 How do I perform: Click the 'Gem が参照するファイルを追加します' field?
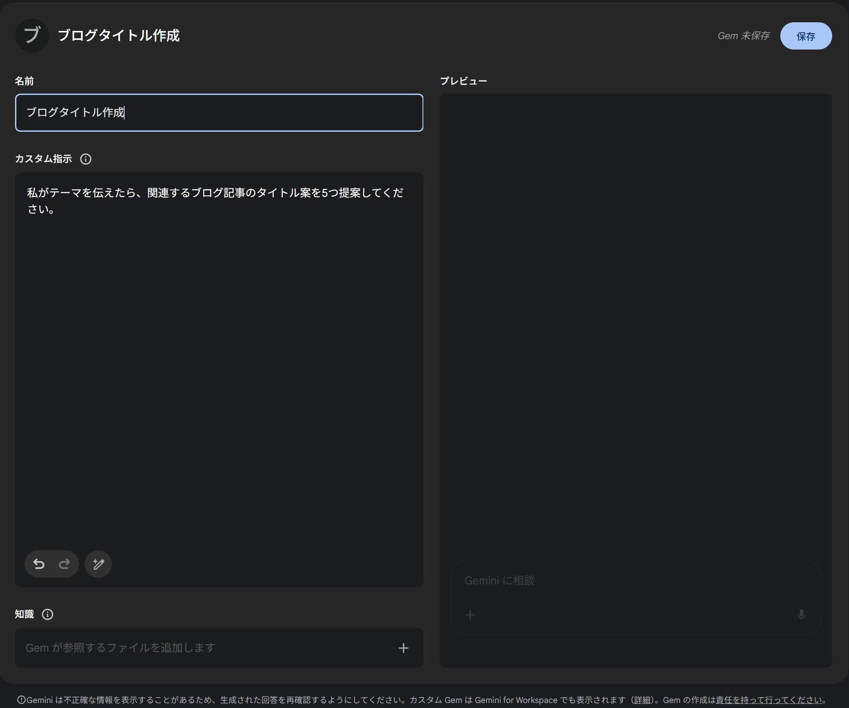tap(200, 648)
